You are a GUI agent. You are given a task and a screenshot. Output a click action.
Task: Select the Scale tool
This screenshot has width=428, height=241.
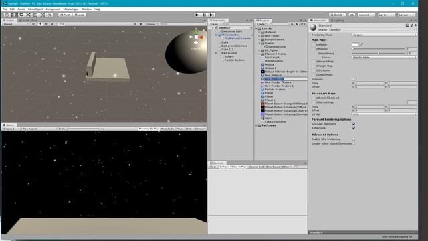point(29,15)
